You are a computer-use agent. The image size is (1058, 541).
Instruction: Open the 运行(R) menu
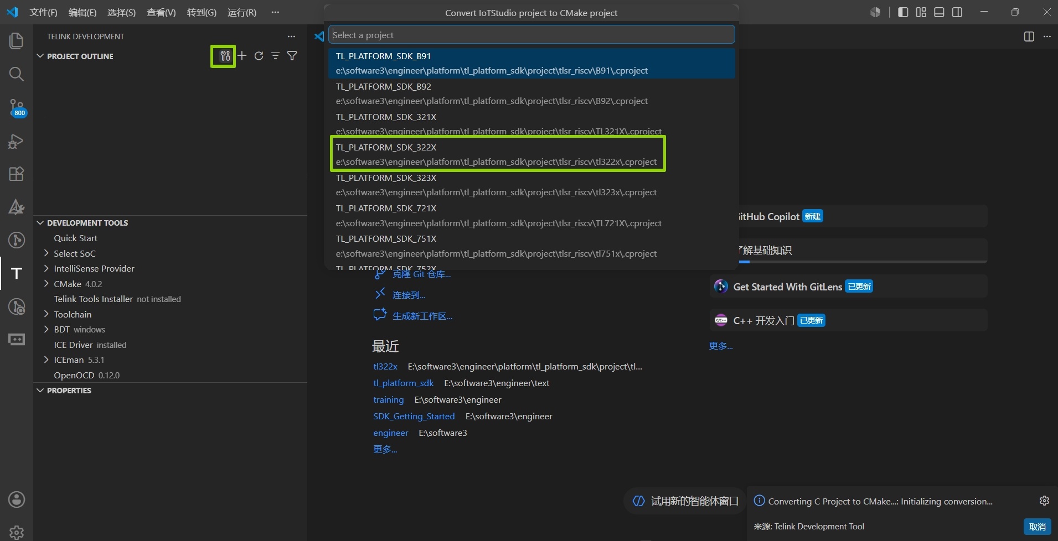coord(242,12)
